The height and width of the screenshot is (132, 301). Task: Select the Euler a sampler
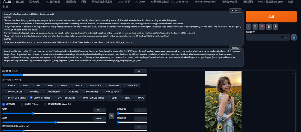pyautogui.click(x=10, y=86)
